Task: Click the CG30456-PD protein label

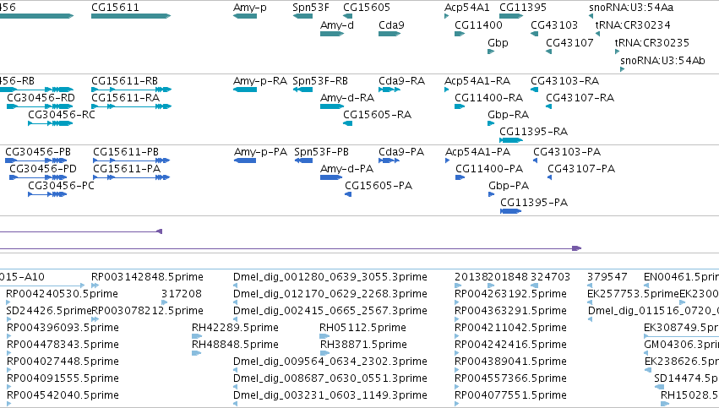Action: [x=43, y=169]
